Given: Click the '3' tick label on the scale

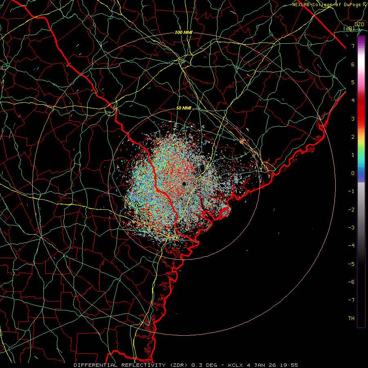Looking at the screenshot, I should click(x=353, y=119).
